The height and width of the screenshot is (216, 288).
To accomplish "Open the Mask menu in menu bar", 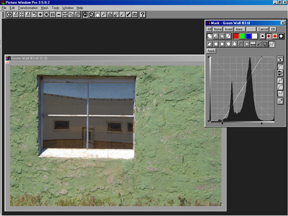I will click(x=45, y=8).
